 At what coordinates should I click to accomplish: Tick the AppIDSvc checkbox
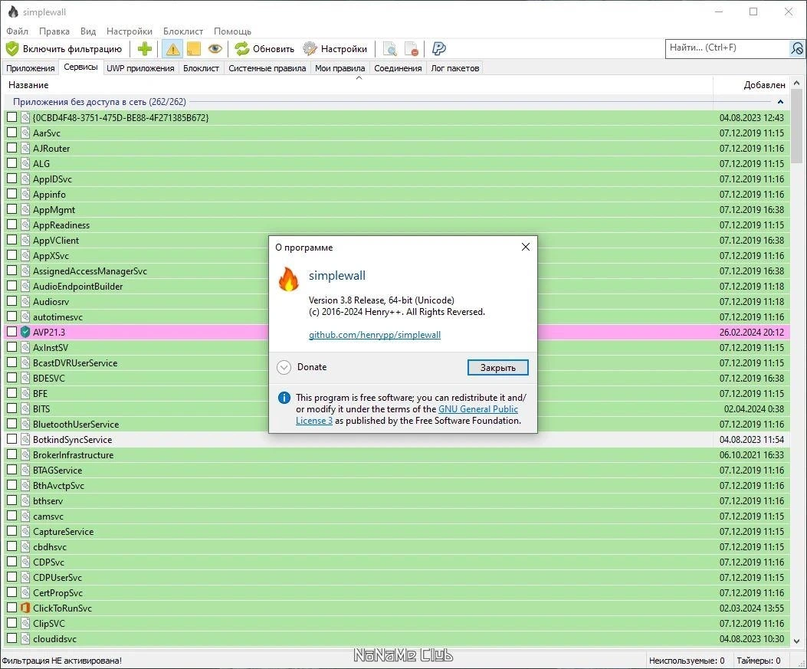click(11, 179)
